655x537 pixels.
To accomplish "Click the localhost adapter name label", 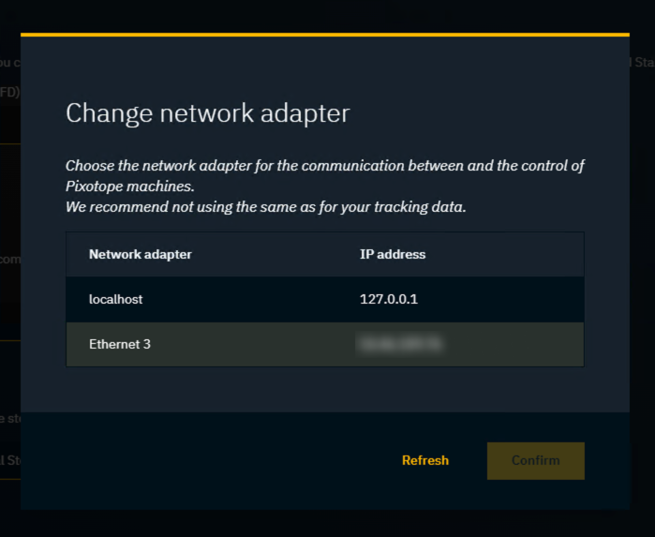I will pyautogui.click(x=116, y=299).
